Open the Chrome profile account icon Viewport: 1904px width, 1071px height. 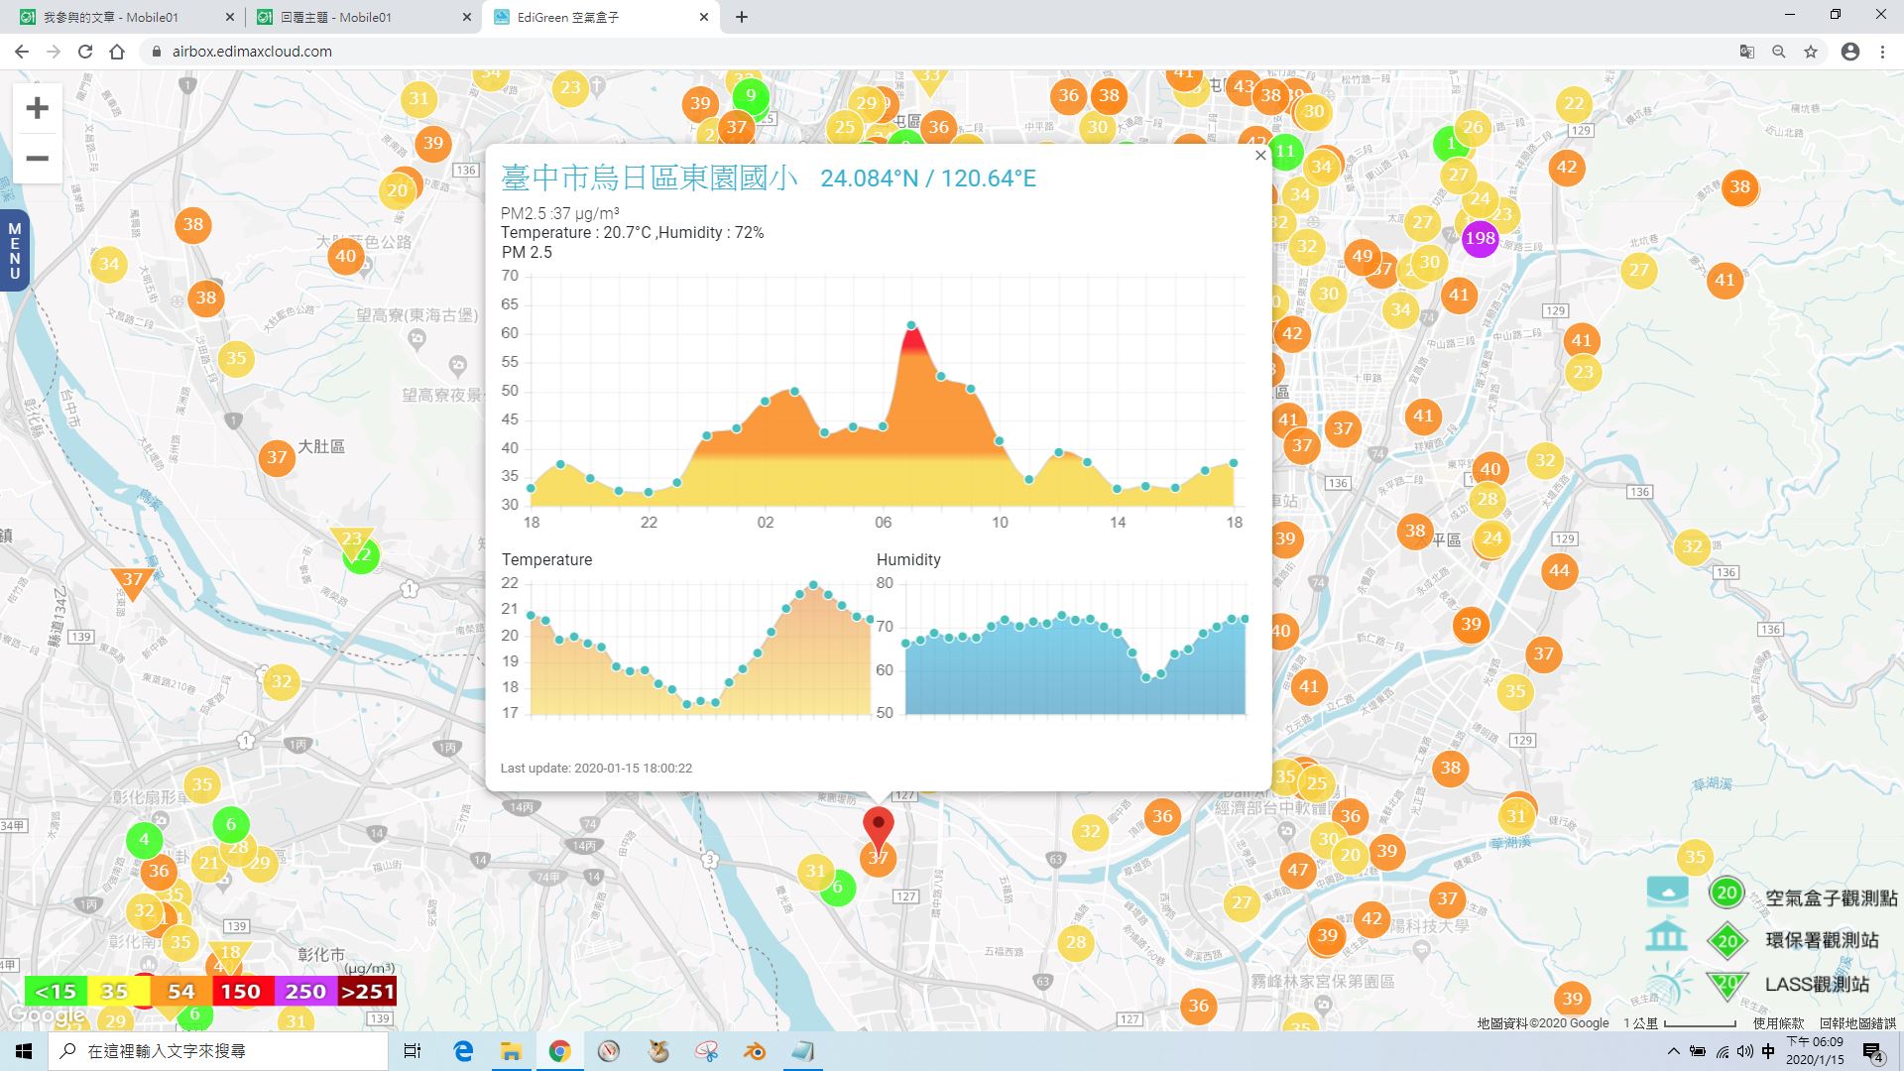pyautogui.click(x=1850, y=52)
